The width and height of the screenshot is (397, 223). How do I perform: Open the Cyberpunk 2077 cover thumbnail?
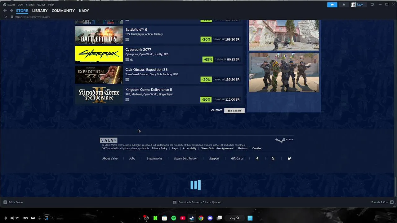pyautogui.click(x=99, y=55)
